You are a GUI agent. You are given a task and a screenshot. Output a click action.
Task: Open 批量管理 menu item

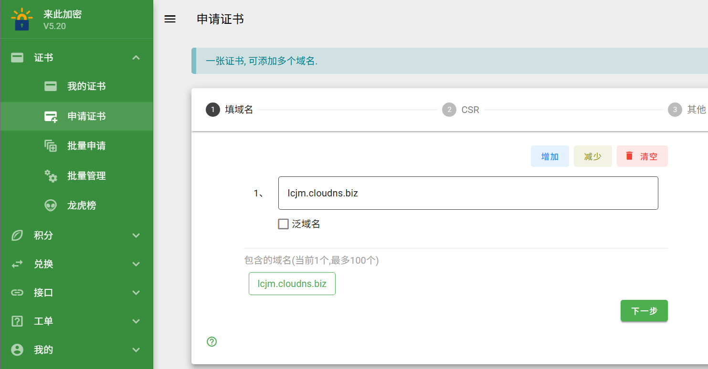77,175
